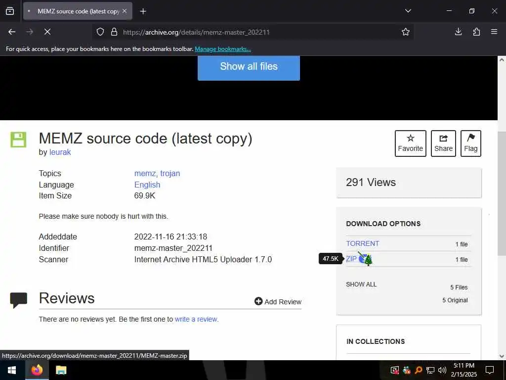506x380 pixels.
Task: Select the identifier text memz-master_202211
Action: tap(173, 248)
